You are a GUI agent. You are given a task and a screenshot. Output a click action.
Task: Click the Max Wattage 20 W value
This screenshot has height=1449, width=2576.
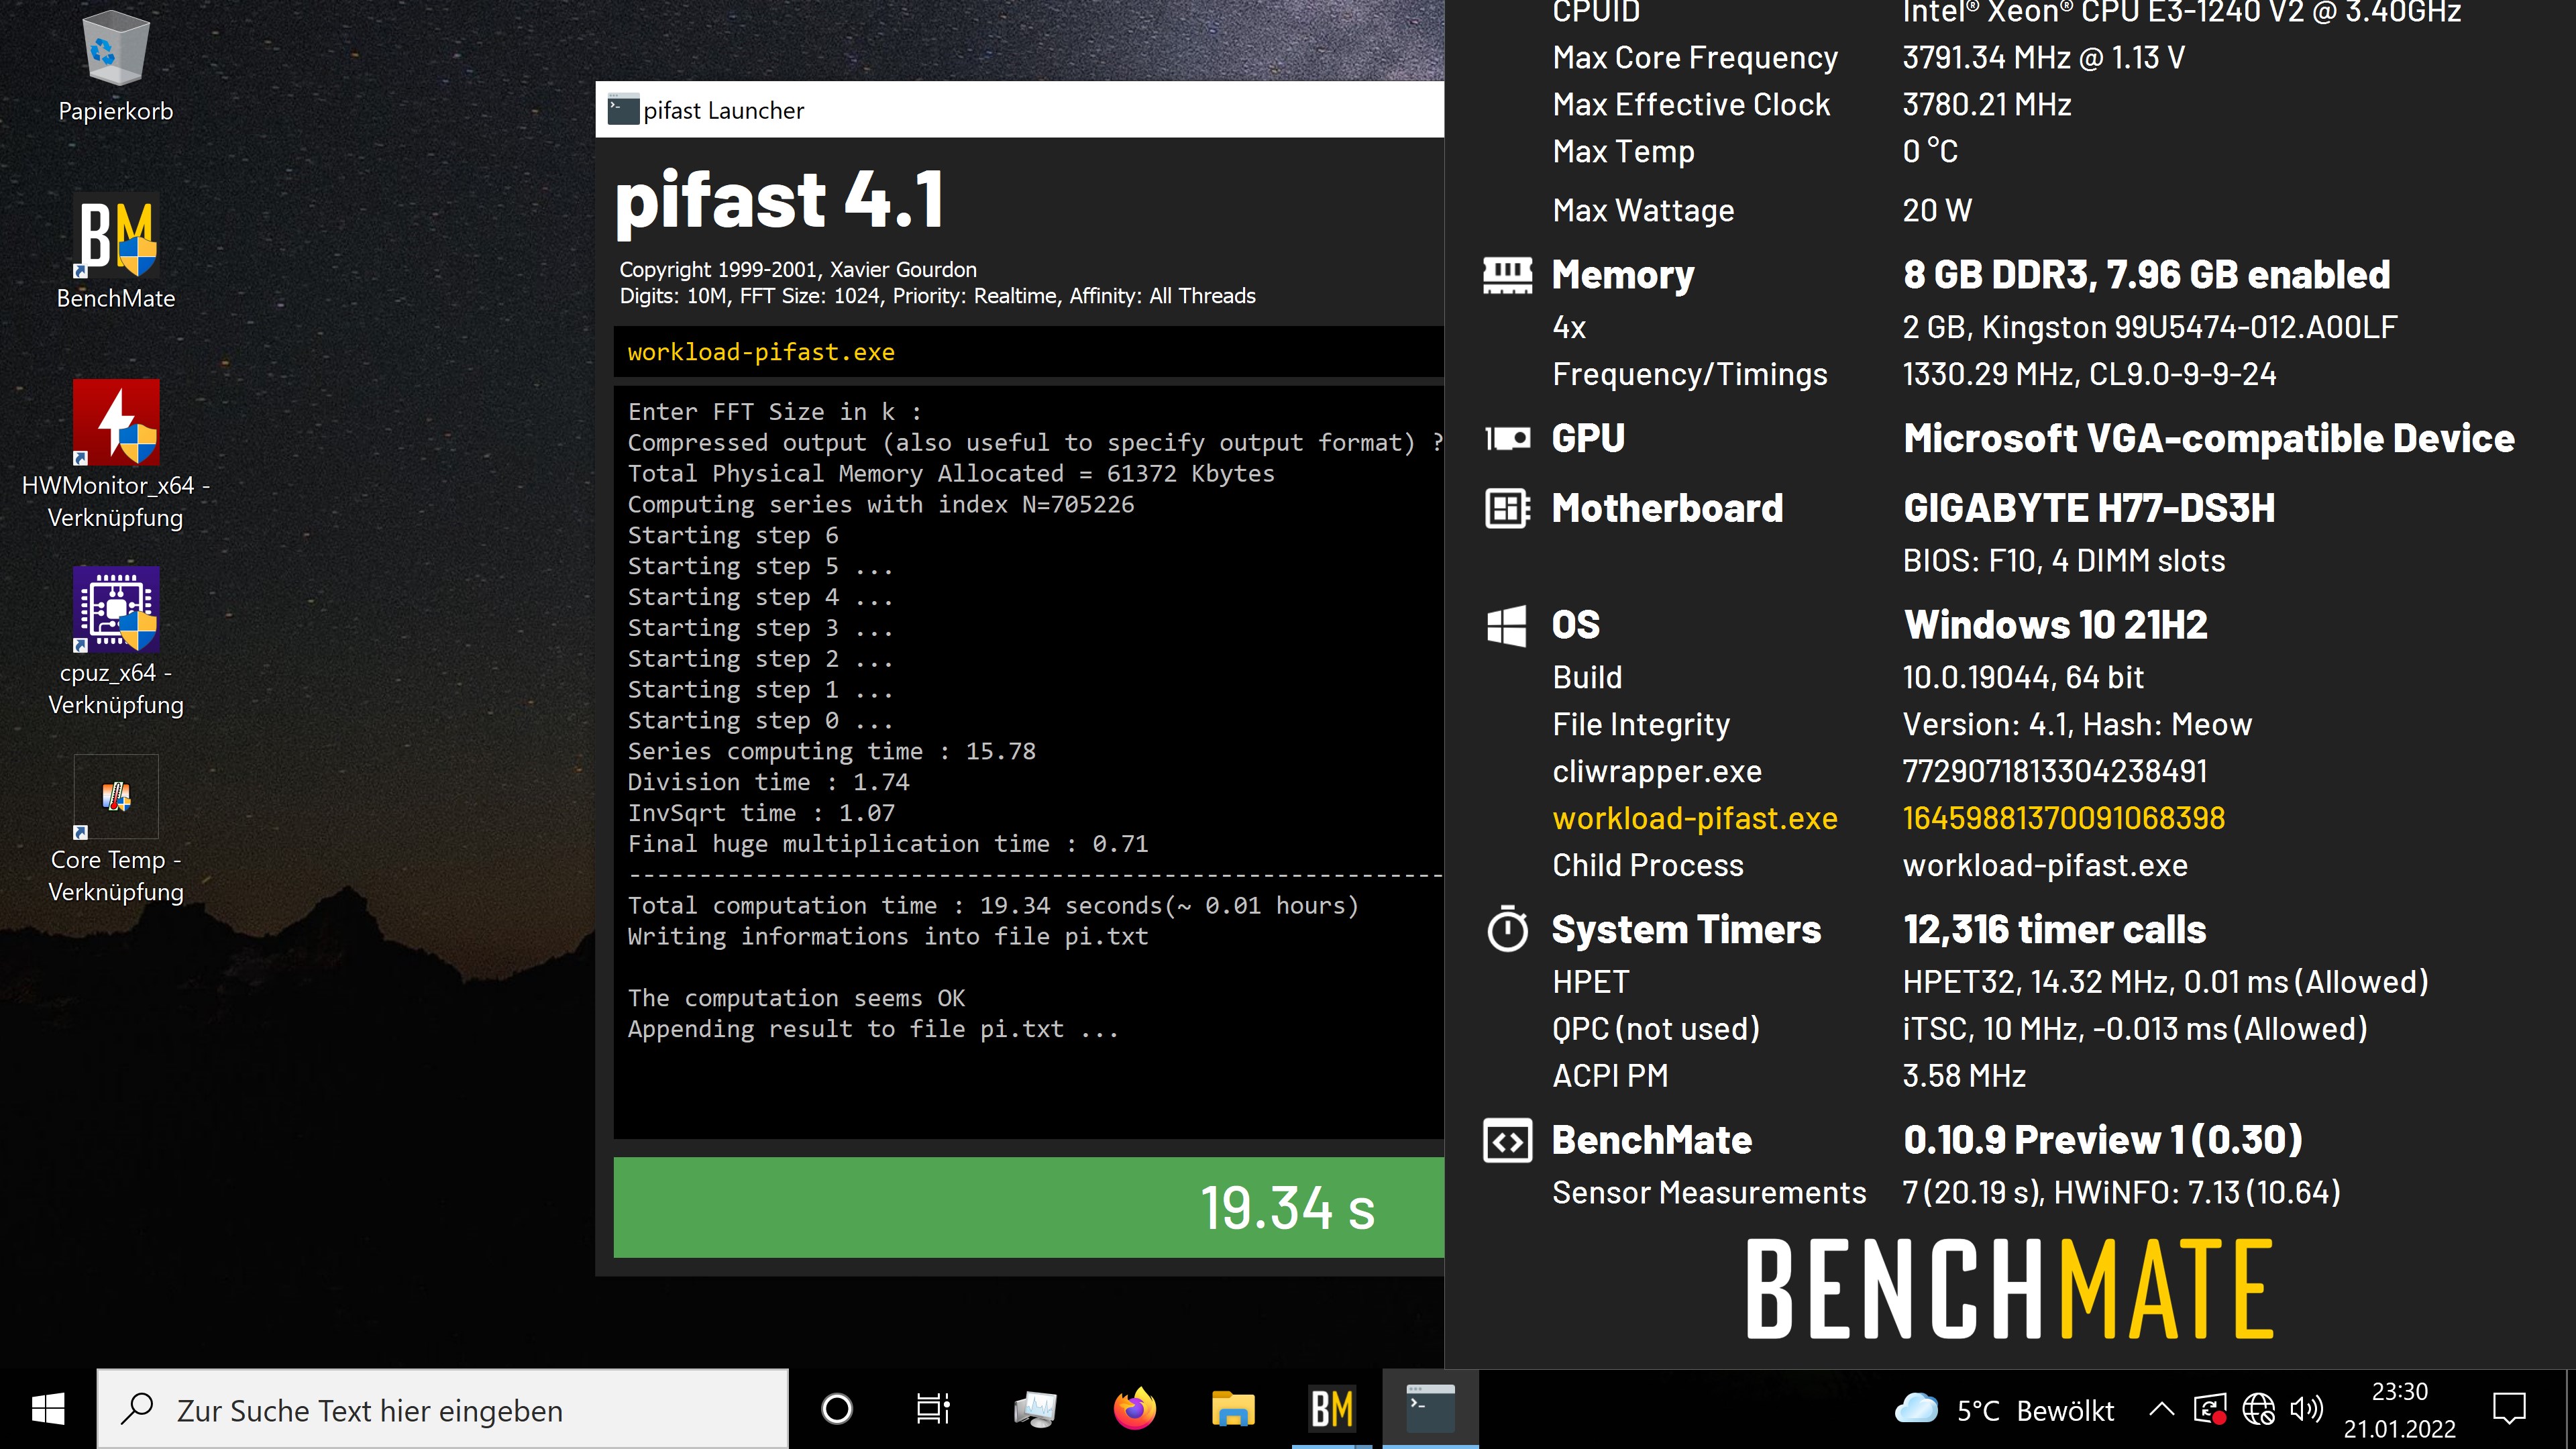(x=1937, y=210)
